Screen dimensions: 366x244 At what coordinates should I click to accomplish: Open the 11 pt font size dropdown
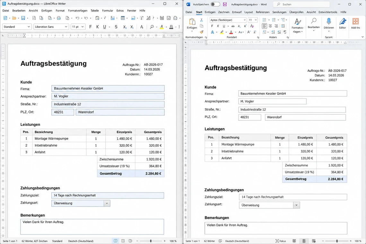[x=83, y=27]
